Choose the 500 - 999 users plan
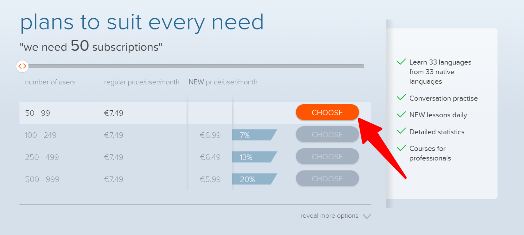The width and height of the screenshot is (524, 235). coord(327,178)
